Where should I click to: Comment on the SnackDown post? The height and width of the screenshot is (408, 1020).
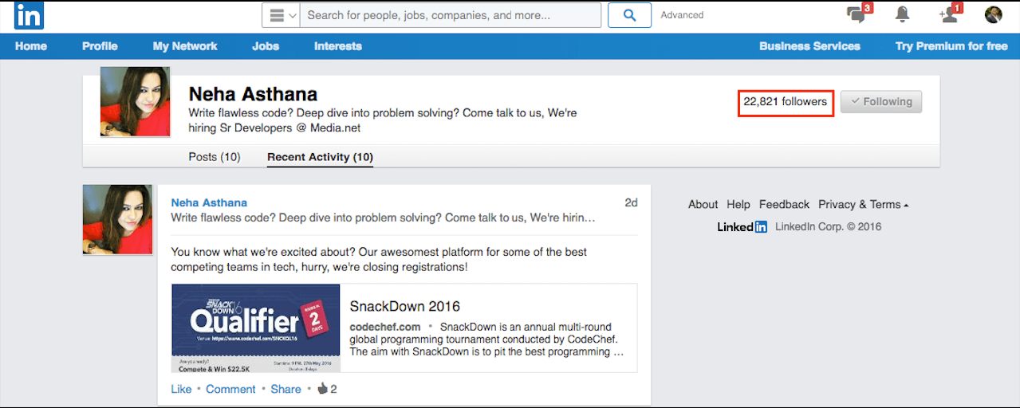230,389
